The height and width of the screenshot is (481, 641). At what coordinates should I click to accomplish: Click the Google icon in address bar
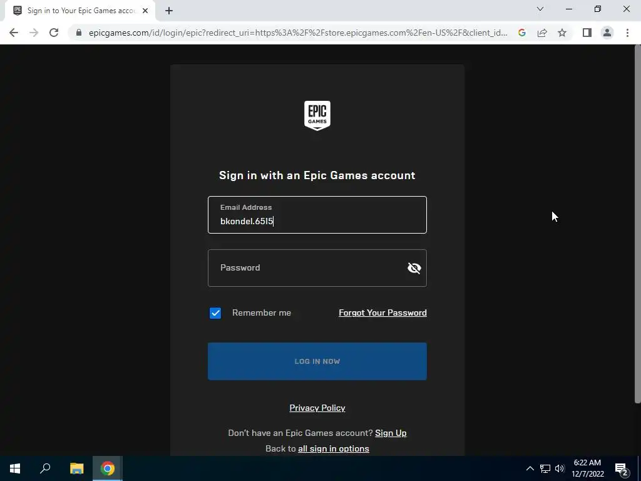point(522,33)
